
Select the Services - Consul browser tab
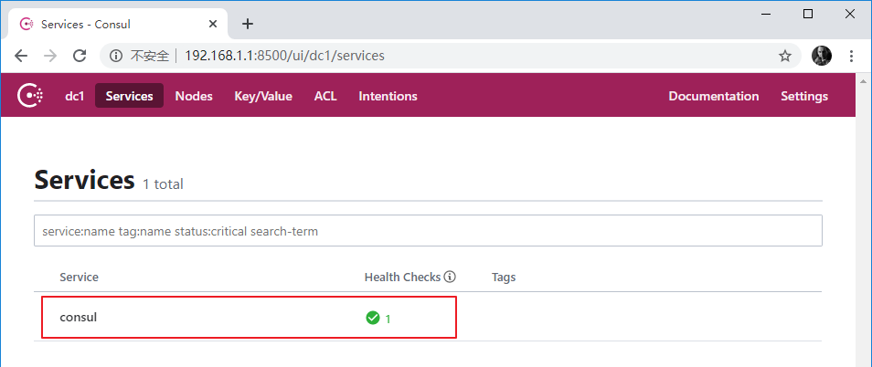(118, 24)
